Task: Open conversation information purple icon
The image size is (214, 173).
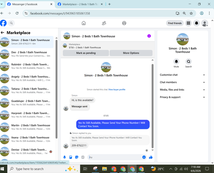Action: click(x=149, y=36)
